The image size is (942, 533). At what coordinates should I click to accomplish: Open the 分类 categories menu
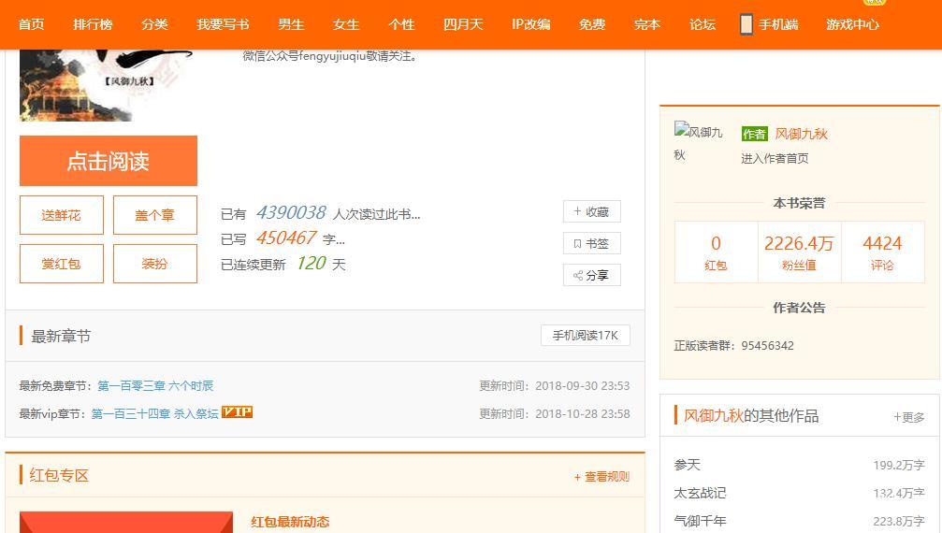[x=154, y=24]
